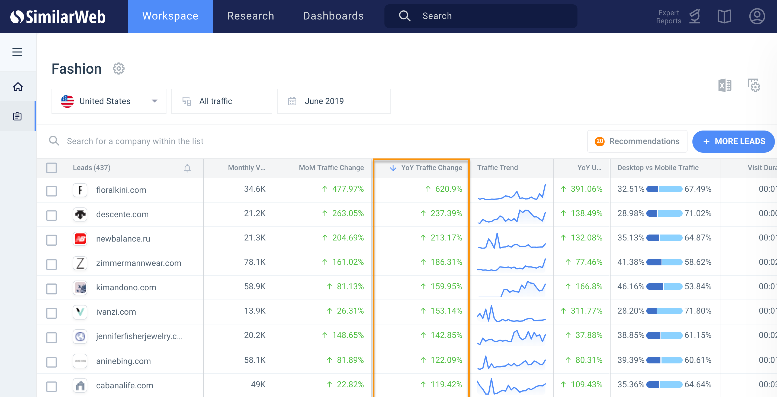Sort by MoM Traffic Change header

331,168
